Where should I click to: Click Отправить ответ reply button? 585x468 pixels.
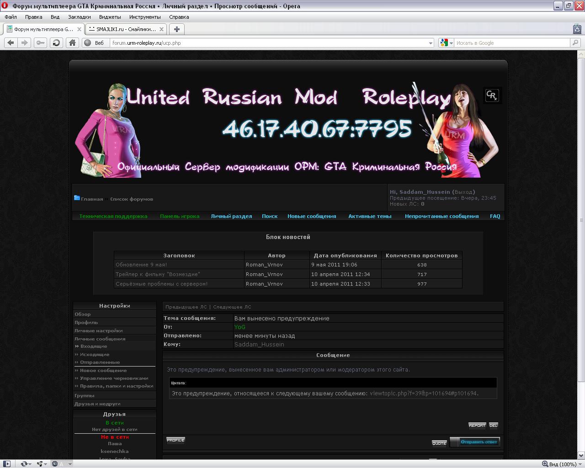click(x=475, y=442)
